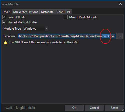Click the Run NGEN.exe warning message text

pyautogui.click(x=43, y=42)
